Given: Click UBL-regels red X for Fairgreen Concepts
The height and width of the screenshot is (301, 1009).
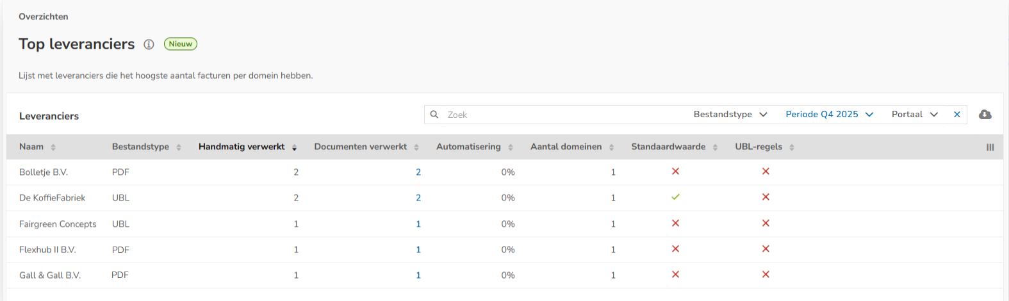Looking at the screenshot, I should (766, 224).
